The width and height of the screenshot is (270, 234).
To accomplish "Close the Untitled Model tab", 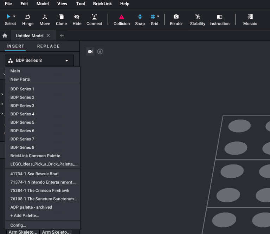I will (x=49, y=36).
